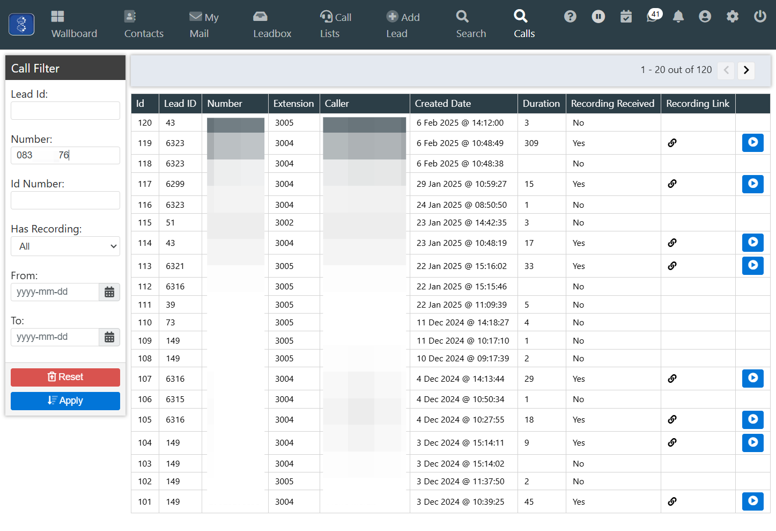This screenshot has height=531, width=776.
Task: Open chat messages with 41 badge
Action: click(654, 16)
